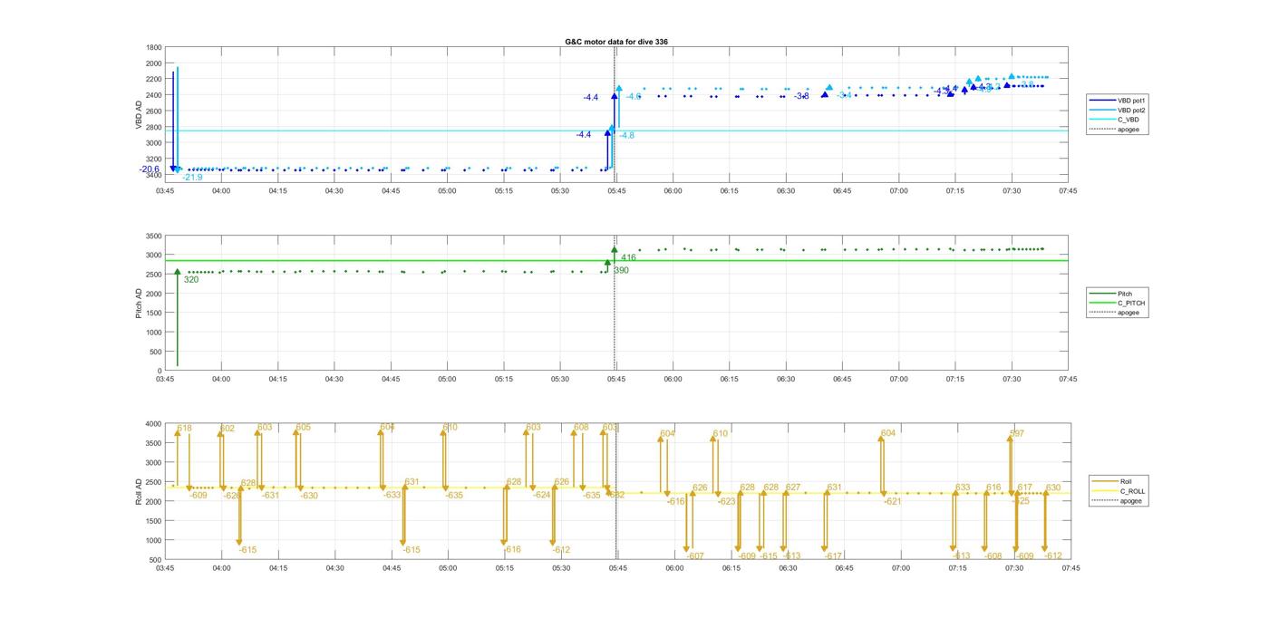Click the '-624' roll data label
This screenshot has height=628, width=1269.
click(541, 496)
